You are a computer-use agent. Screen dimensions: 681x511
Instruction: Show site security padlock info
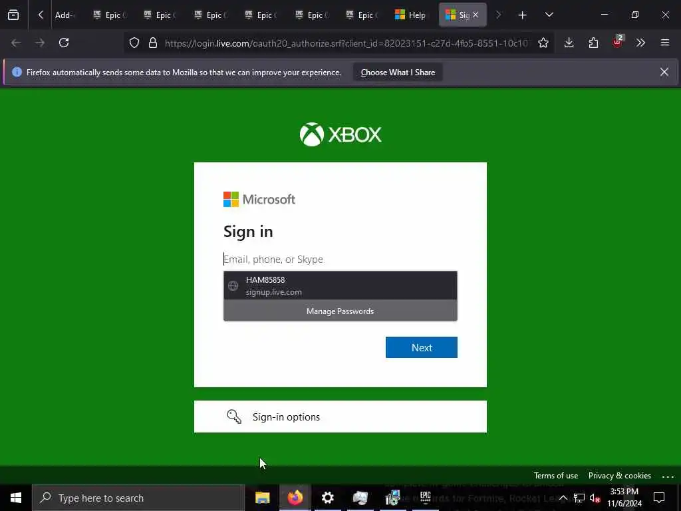point(153,43)
